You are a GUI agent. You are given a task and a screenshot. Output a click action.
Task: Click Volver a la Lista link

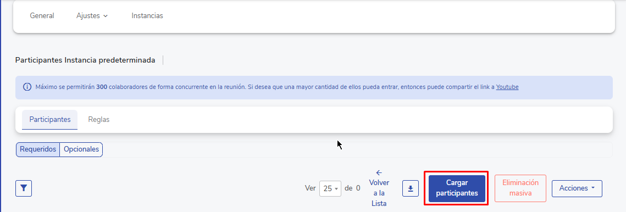click(379, 188)
